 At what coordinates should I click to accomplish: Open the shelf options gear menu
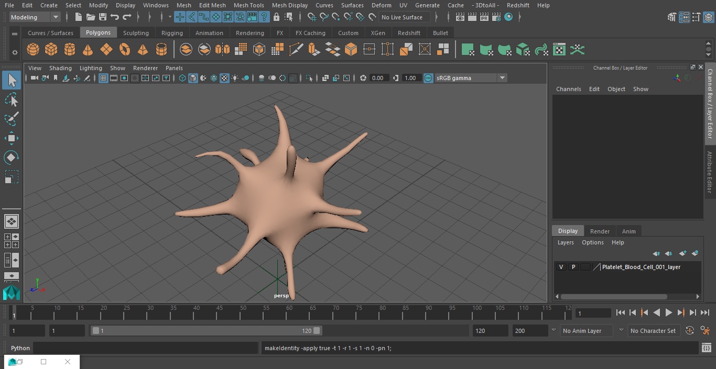[15, 52]
